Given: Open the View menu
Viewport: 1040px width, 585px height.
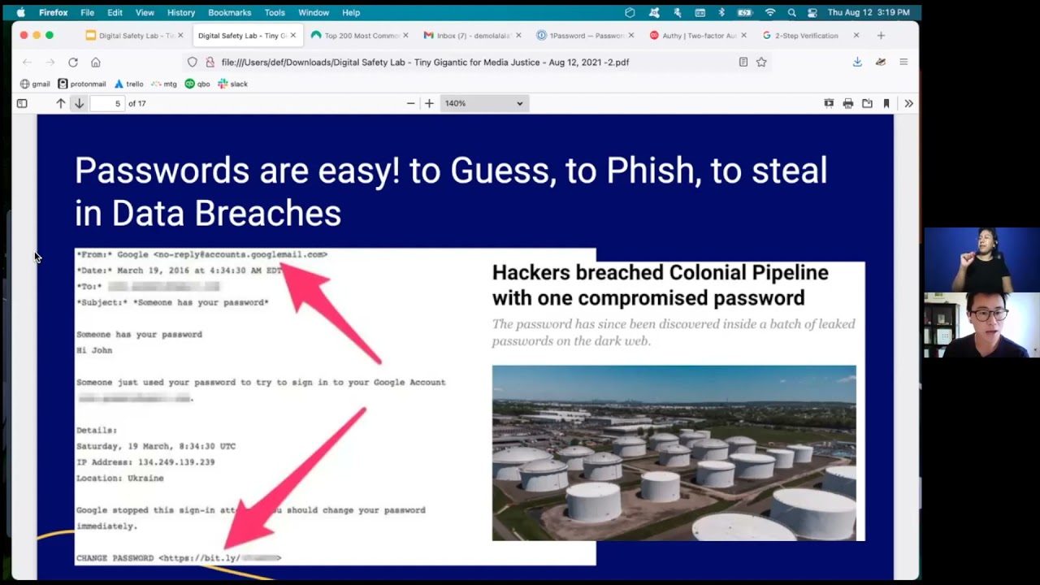Looking at the screenshot, I should 145,12.
